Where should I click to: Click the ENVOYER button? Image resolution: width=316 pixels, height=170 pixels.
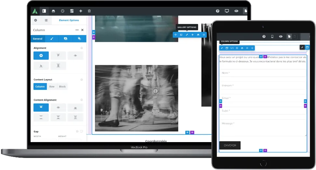click(x=230, y=145)
